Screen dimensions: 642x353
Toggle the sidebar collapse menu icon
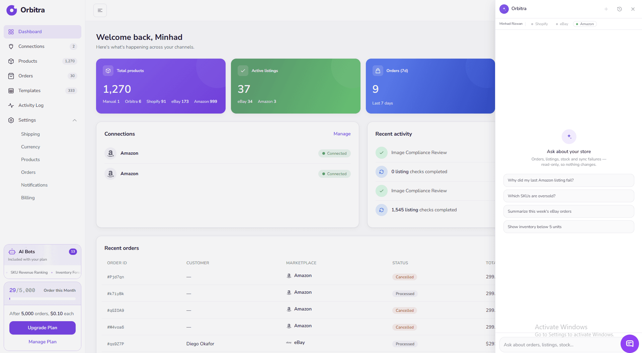tap(100, 10)
